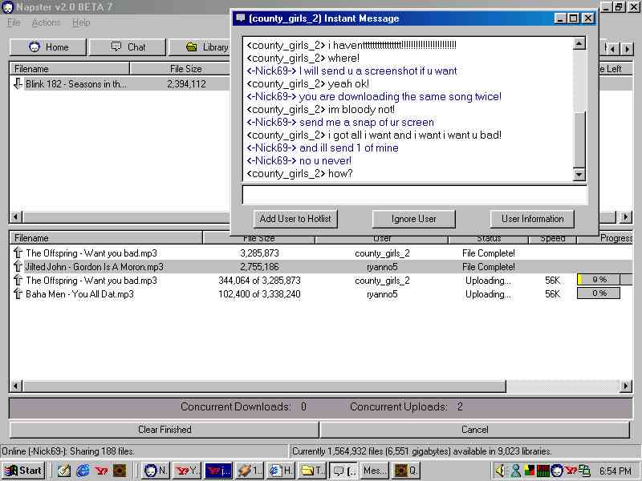This screenshot has height=481, width=642.
Task: Open the Home tab in Napster
Action: 47,47
